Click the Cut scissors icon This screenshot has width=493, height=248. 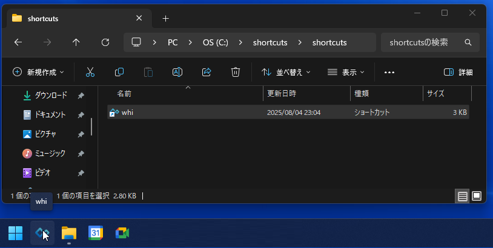90,72
